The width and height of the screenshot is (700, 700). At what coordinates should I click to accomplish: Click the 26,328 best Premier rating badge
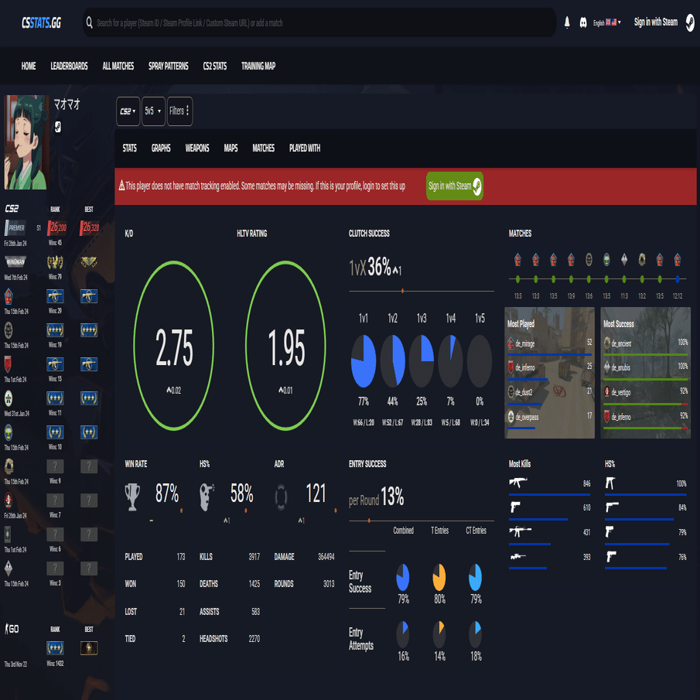tap(89, 227)
